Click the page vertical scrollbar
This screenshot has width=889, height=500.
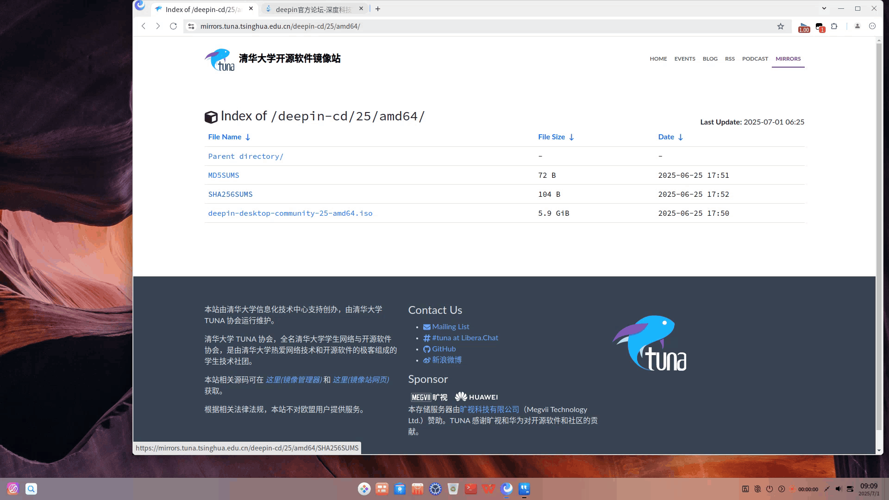coord(879,236)
